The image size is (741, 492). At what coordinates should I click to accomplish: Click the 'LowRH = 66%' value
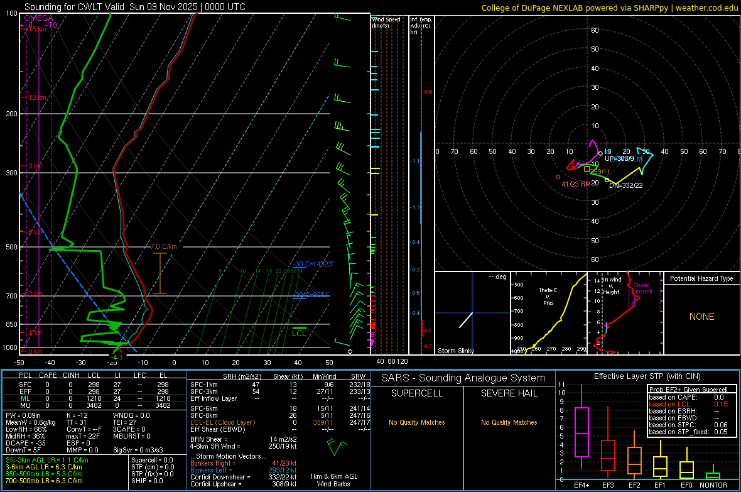26,429
